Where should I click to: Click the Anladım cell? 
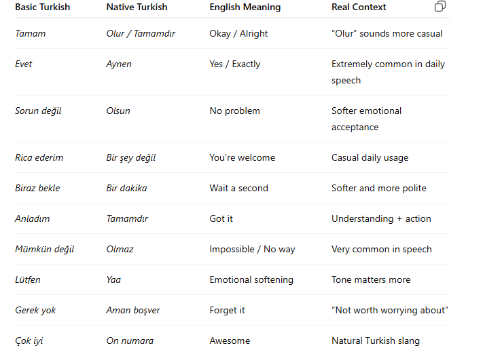click(33, 218)
